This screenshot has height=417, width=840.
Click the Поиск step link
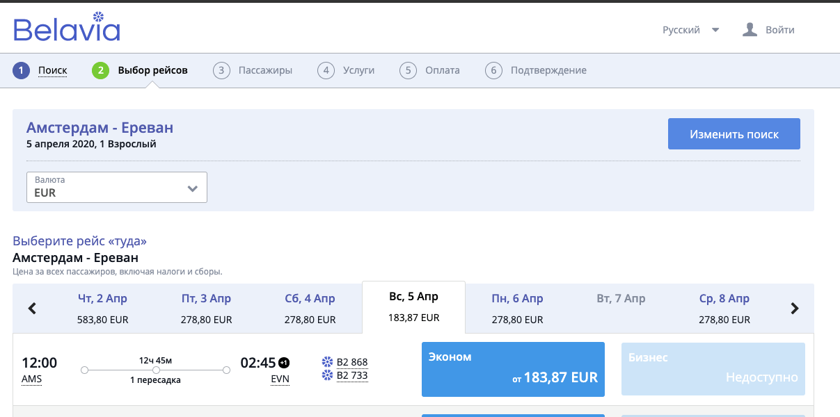(53, 70)
